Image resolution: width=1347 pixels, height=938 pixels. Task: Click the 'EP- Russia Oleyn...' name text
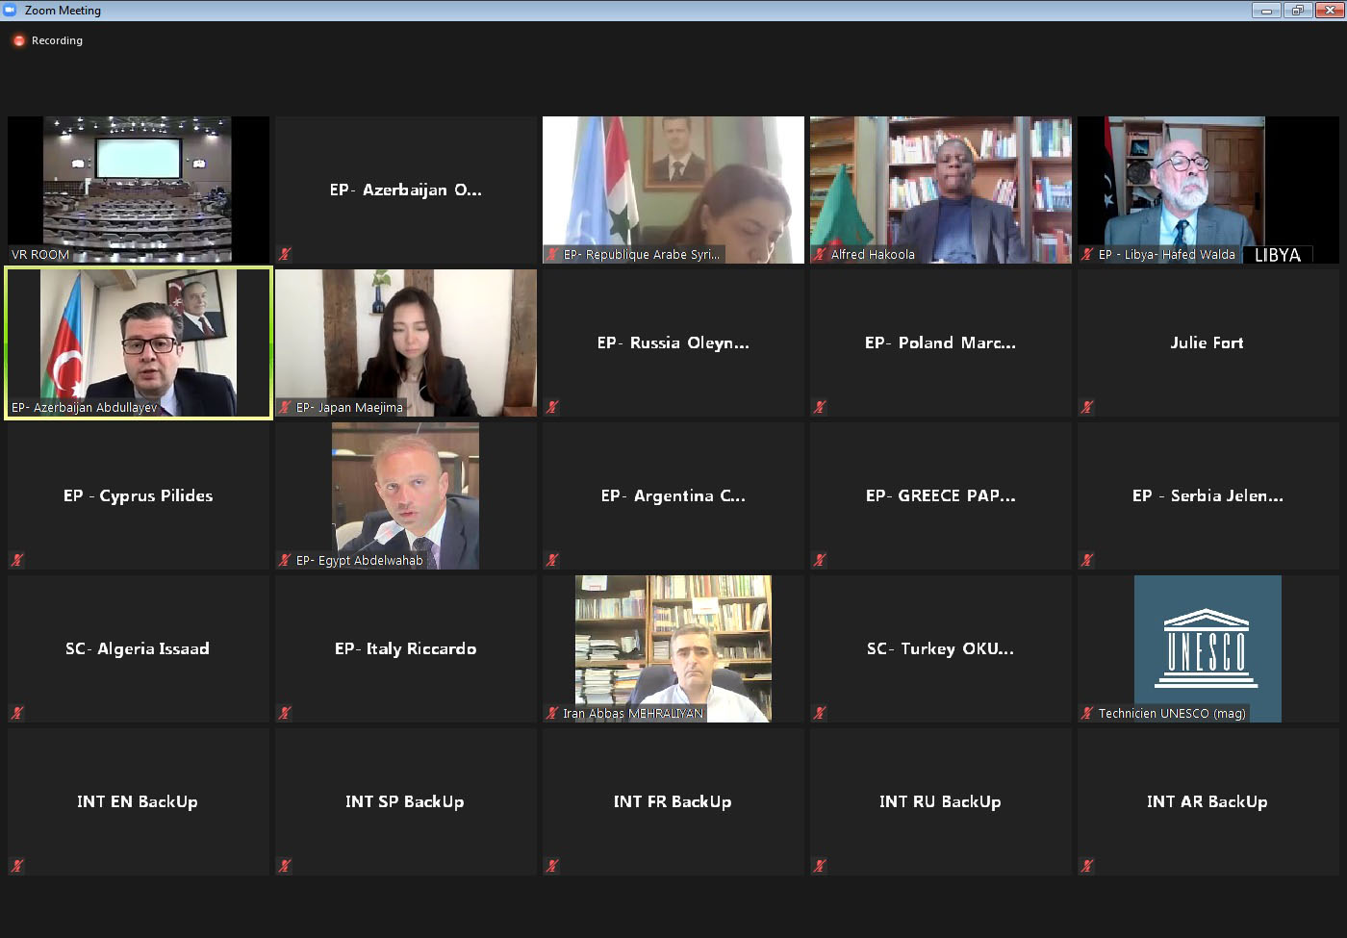point(673,342)
